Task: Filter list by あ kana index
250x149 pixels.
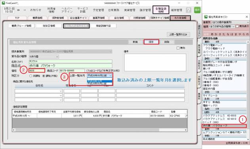Action: point(212,34)
